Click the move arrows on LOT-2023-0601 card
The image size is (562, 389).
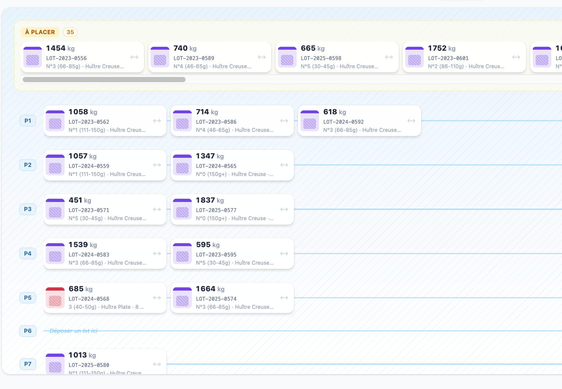pos(516,57)
